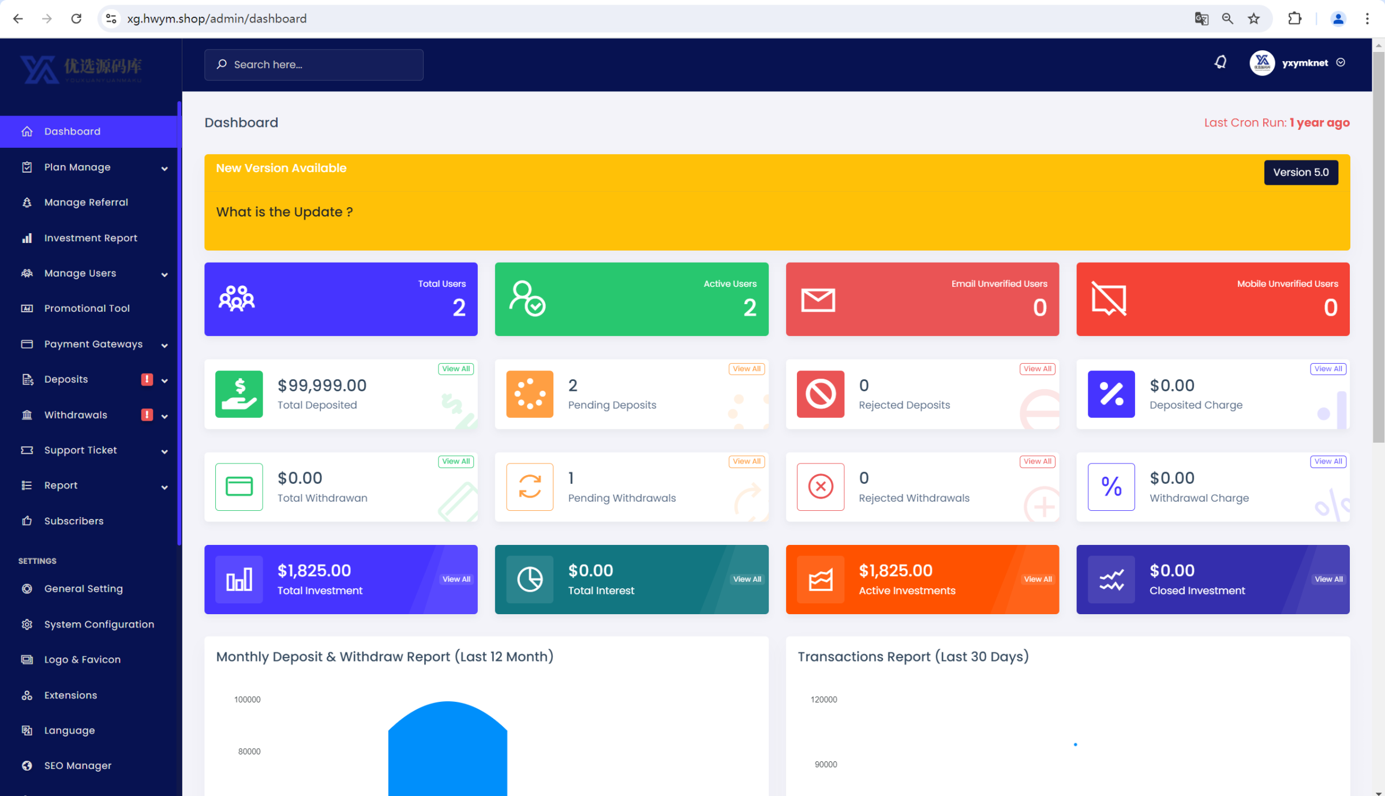1385x796 pixels.
Task: Click the notification bell icon
Action: (x=1221, y=62)
